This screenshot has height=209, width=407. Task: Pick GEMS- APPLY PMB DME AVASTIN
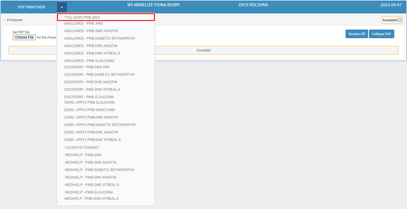click(x=91, y=132)
